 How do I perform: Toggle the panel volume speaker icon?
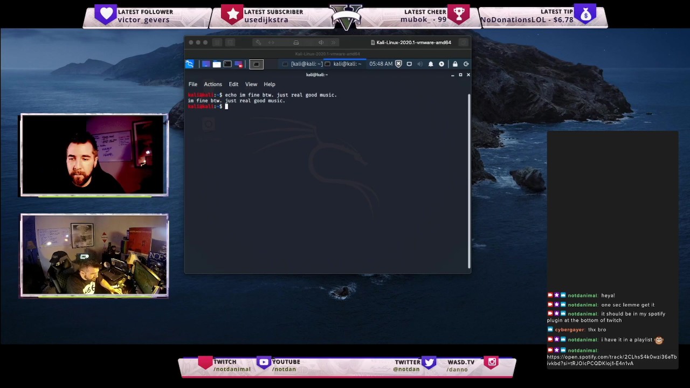point(420,64)
